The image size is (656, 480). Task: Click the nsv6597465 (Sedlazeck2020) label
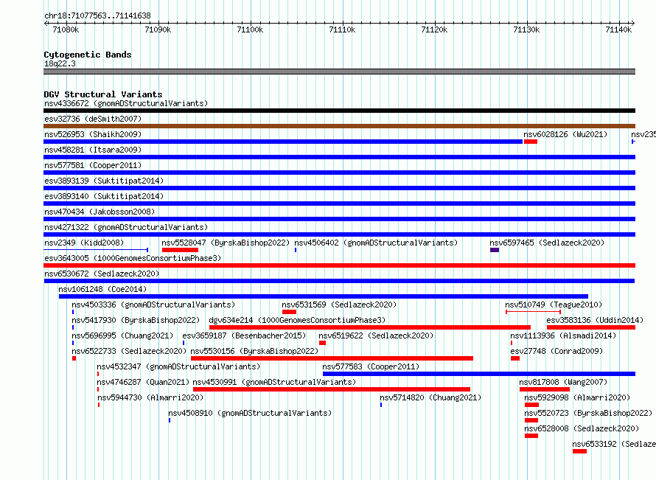click(x=547, y=243)
